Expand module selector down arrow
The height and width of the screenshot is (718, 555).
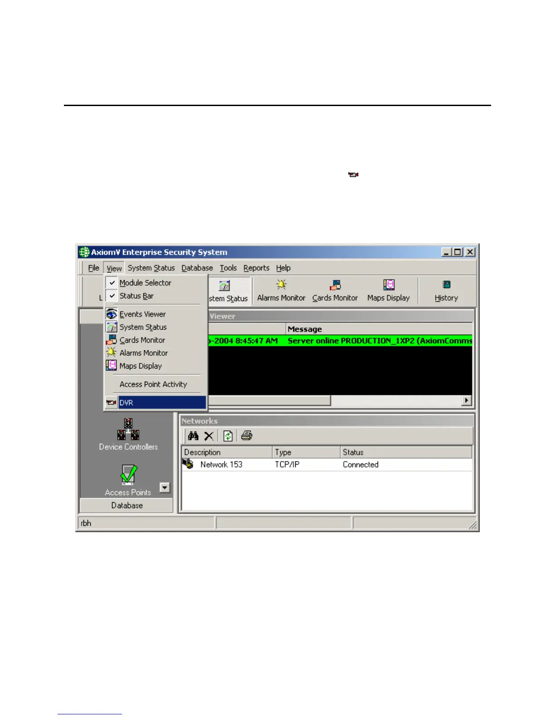pyautogui.click(x=165, y=488)
